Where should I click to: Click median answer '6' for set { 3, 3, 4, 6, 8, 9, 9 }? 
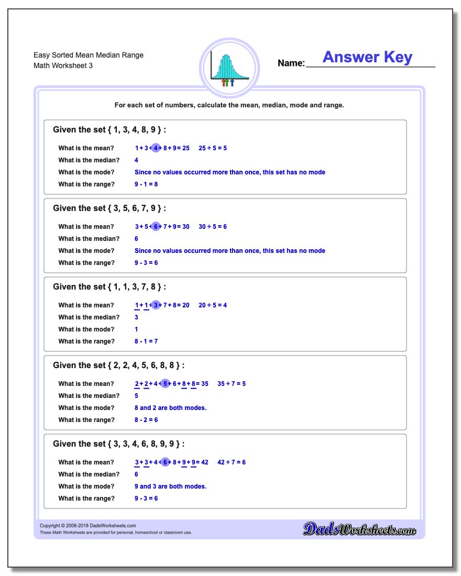pyautogui.click(x=136, y=474)
